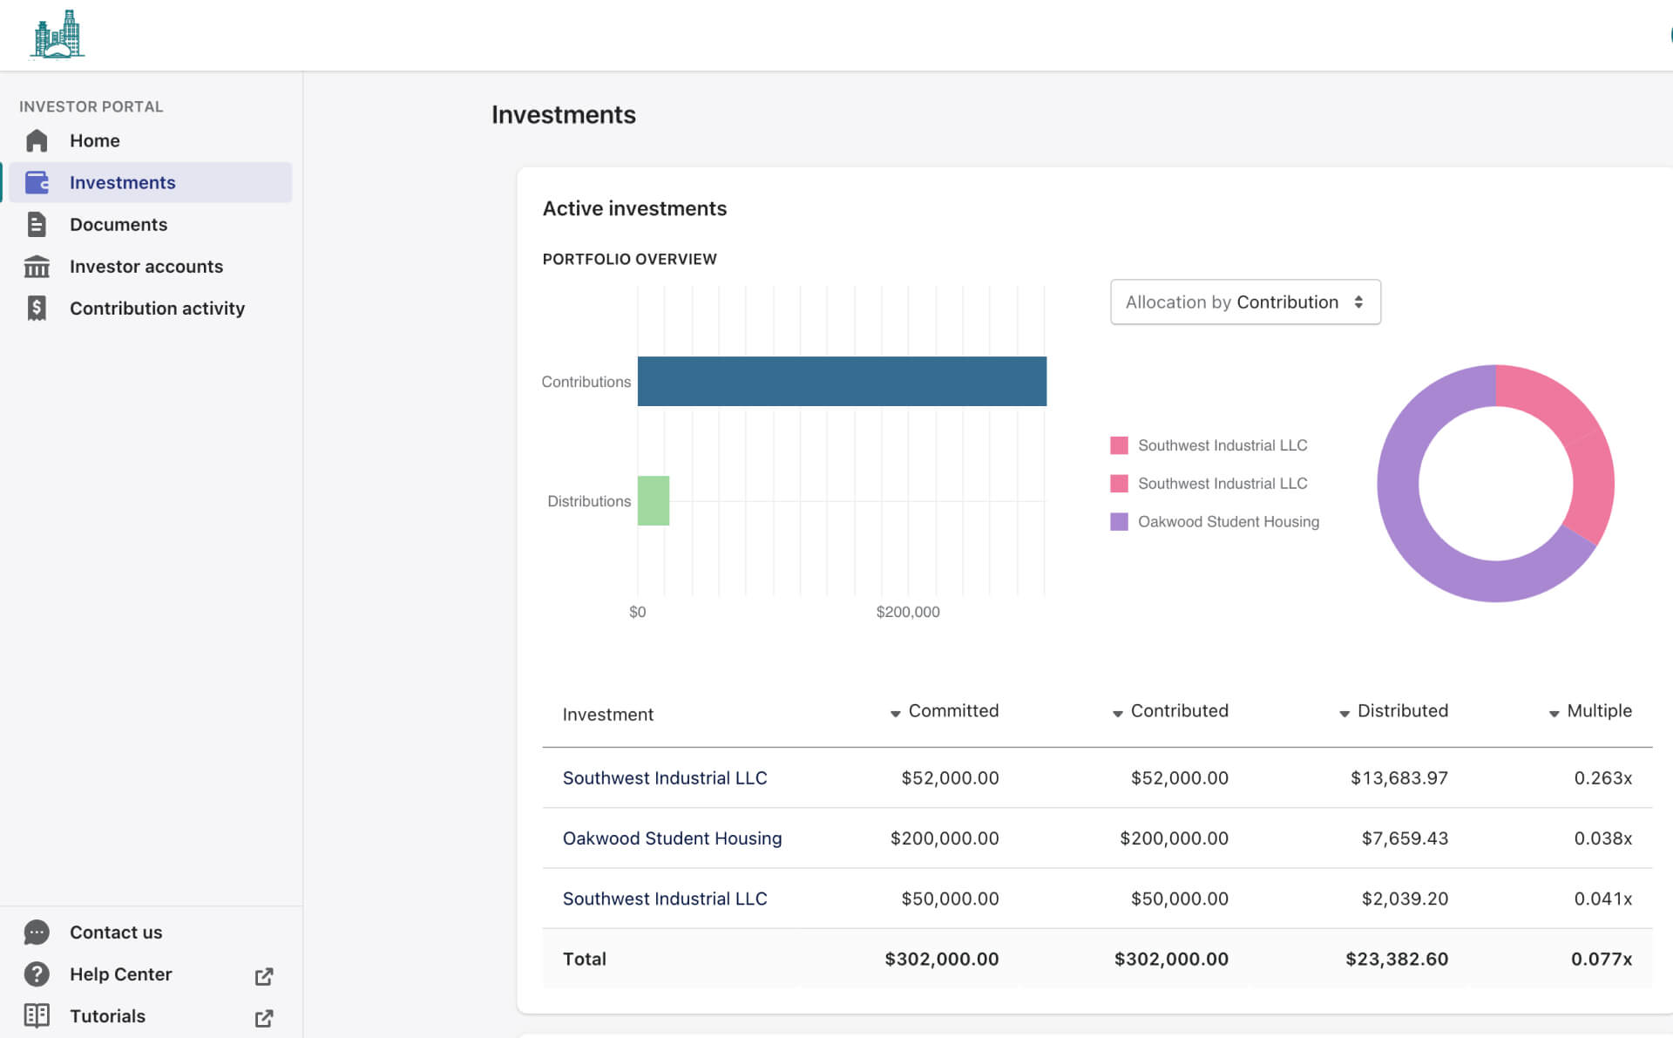Screen dimensions: 1673x1038
Task: Open the Tutorials menu item
Action: (x=107, y=1016)
